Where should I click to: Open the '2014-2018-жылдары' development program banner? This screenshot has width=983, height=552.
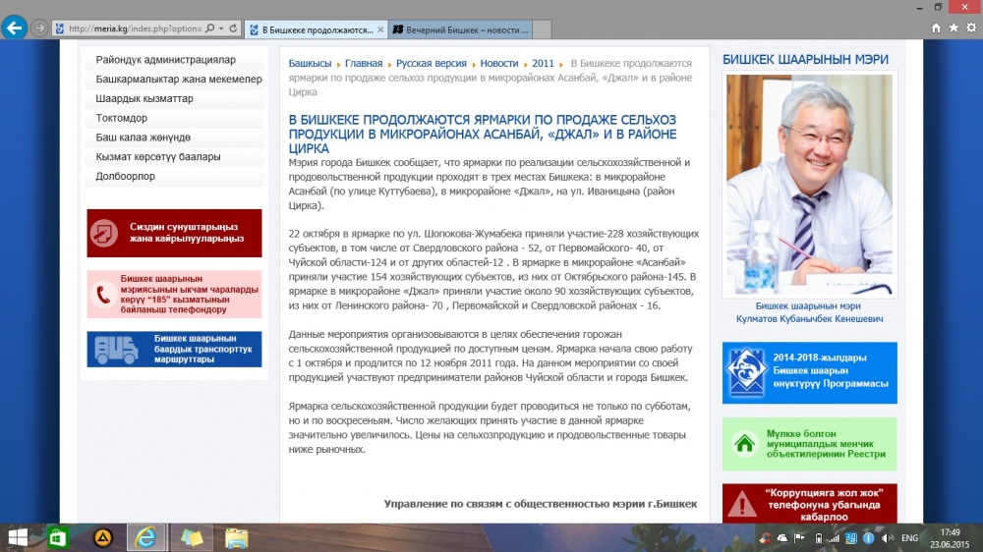point(809,373)
